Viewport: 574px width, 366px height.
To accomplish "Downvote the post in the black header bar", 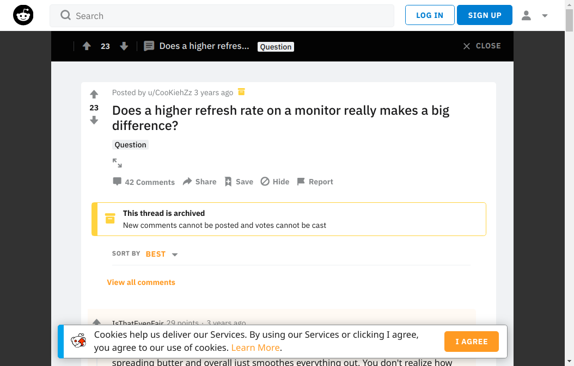I will (x=124, y=46).
